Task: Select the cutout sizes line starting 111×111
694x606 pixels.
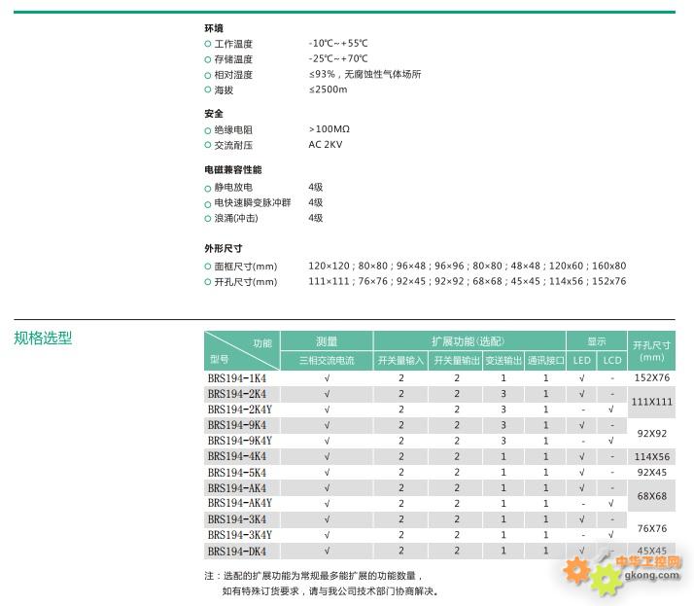Action: pyautogui.click(x=468, y=281)
